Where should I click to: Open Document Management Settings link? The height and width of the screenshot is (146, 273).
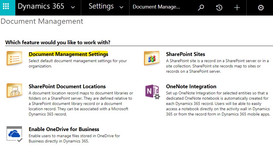69,54
